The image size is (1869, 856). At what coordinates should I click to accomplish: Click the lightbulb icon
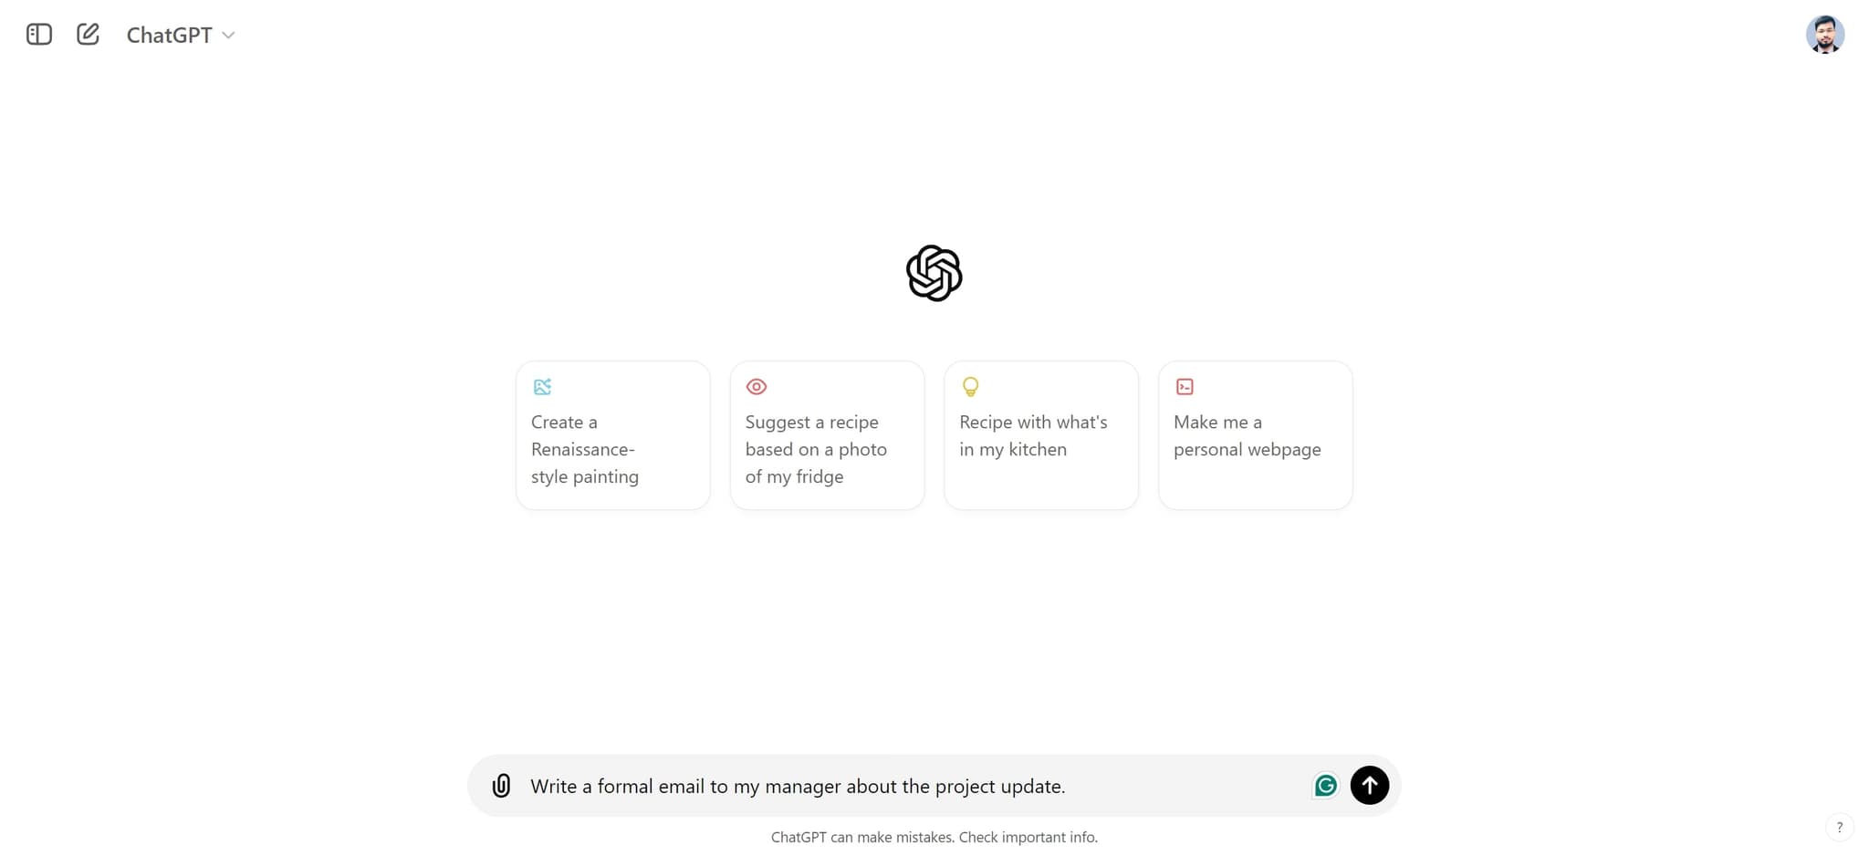click(x=970, y=387)
